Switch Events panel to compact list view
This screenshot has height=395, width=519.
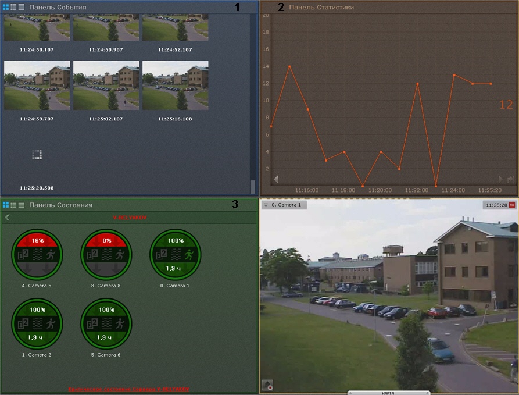[x=21, y=7]
